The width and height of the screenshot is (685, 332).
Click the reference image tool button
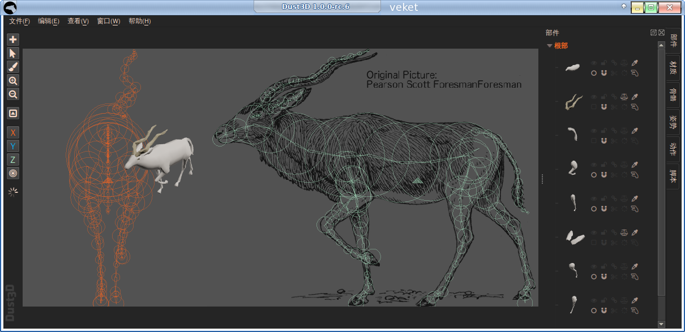pyautogui.click(x=13, y=113)
